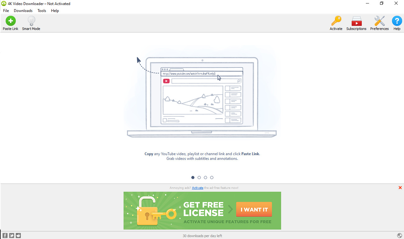The image size is (404, 239).
Task: Open the Downloads menu
Action: click(23, 11)
